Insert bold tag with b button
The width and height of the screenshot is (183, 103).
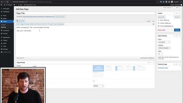pyautogui.click(x=17, y=24)
